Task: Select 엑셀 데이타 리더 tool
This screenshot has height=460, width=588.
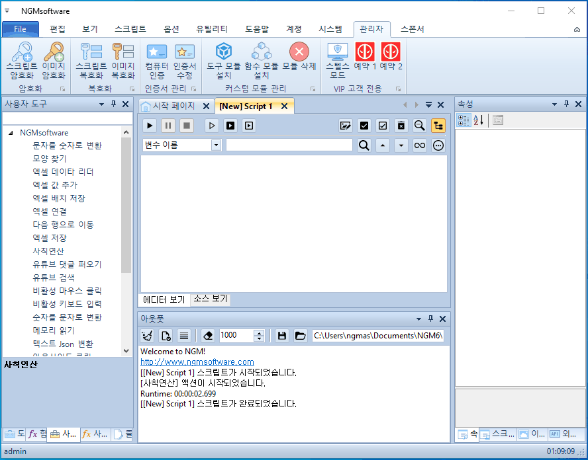Action: pyautogui.click(x=63, y=172)
